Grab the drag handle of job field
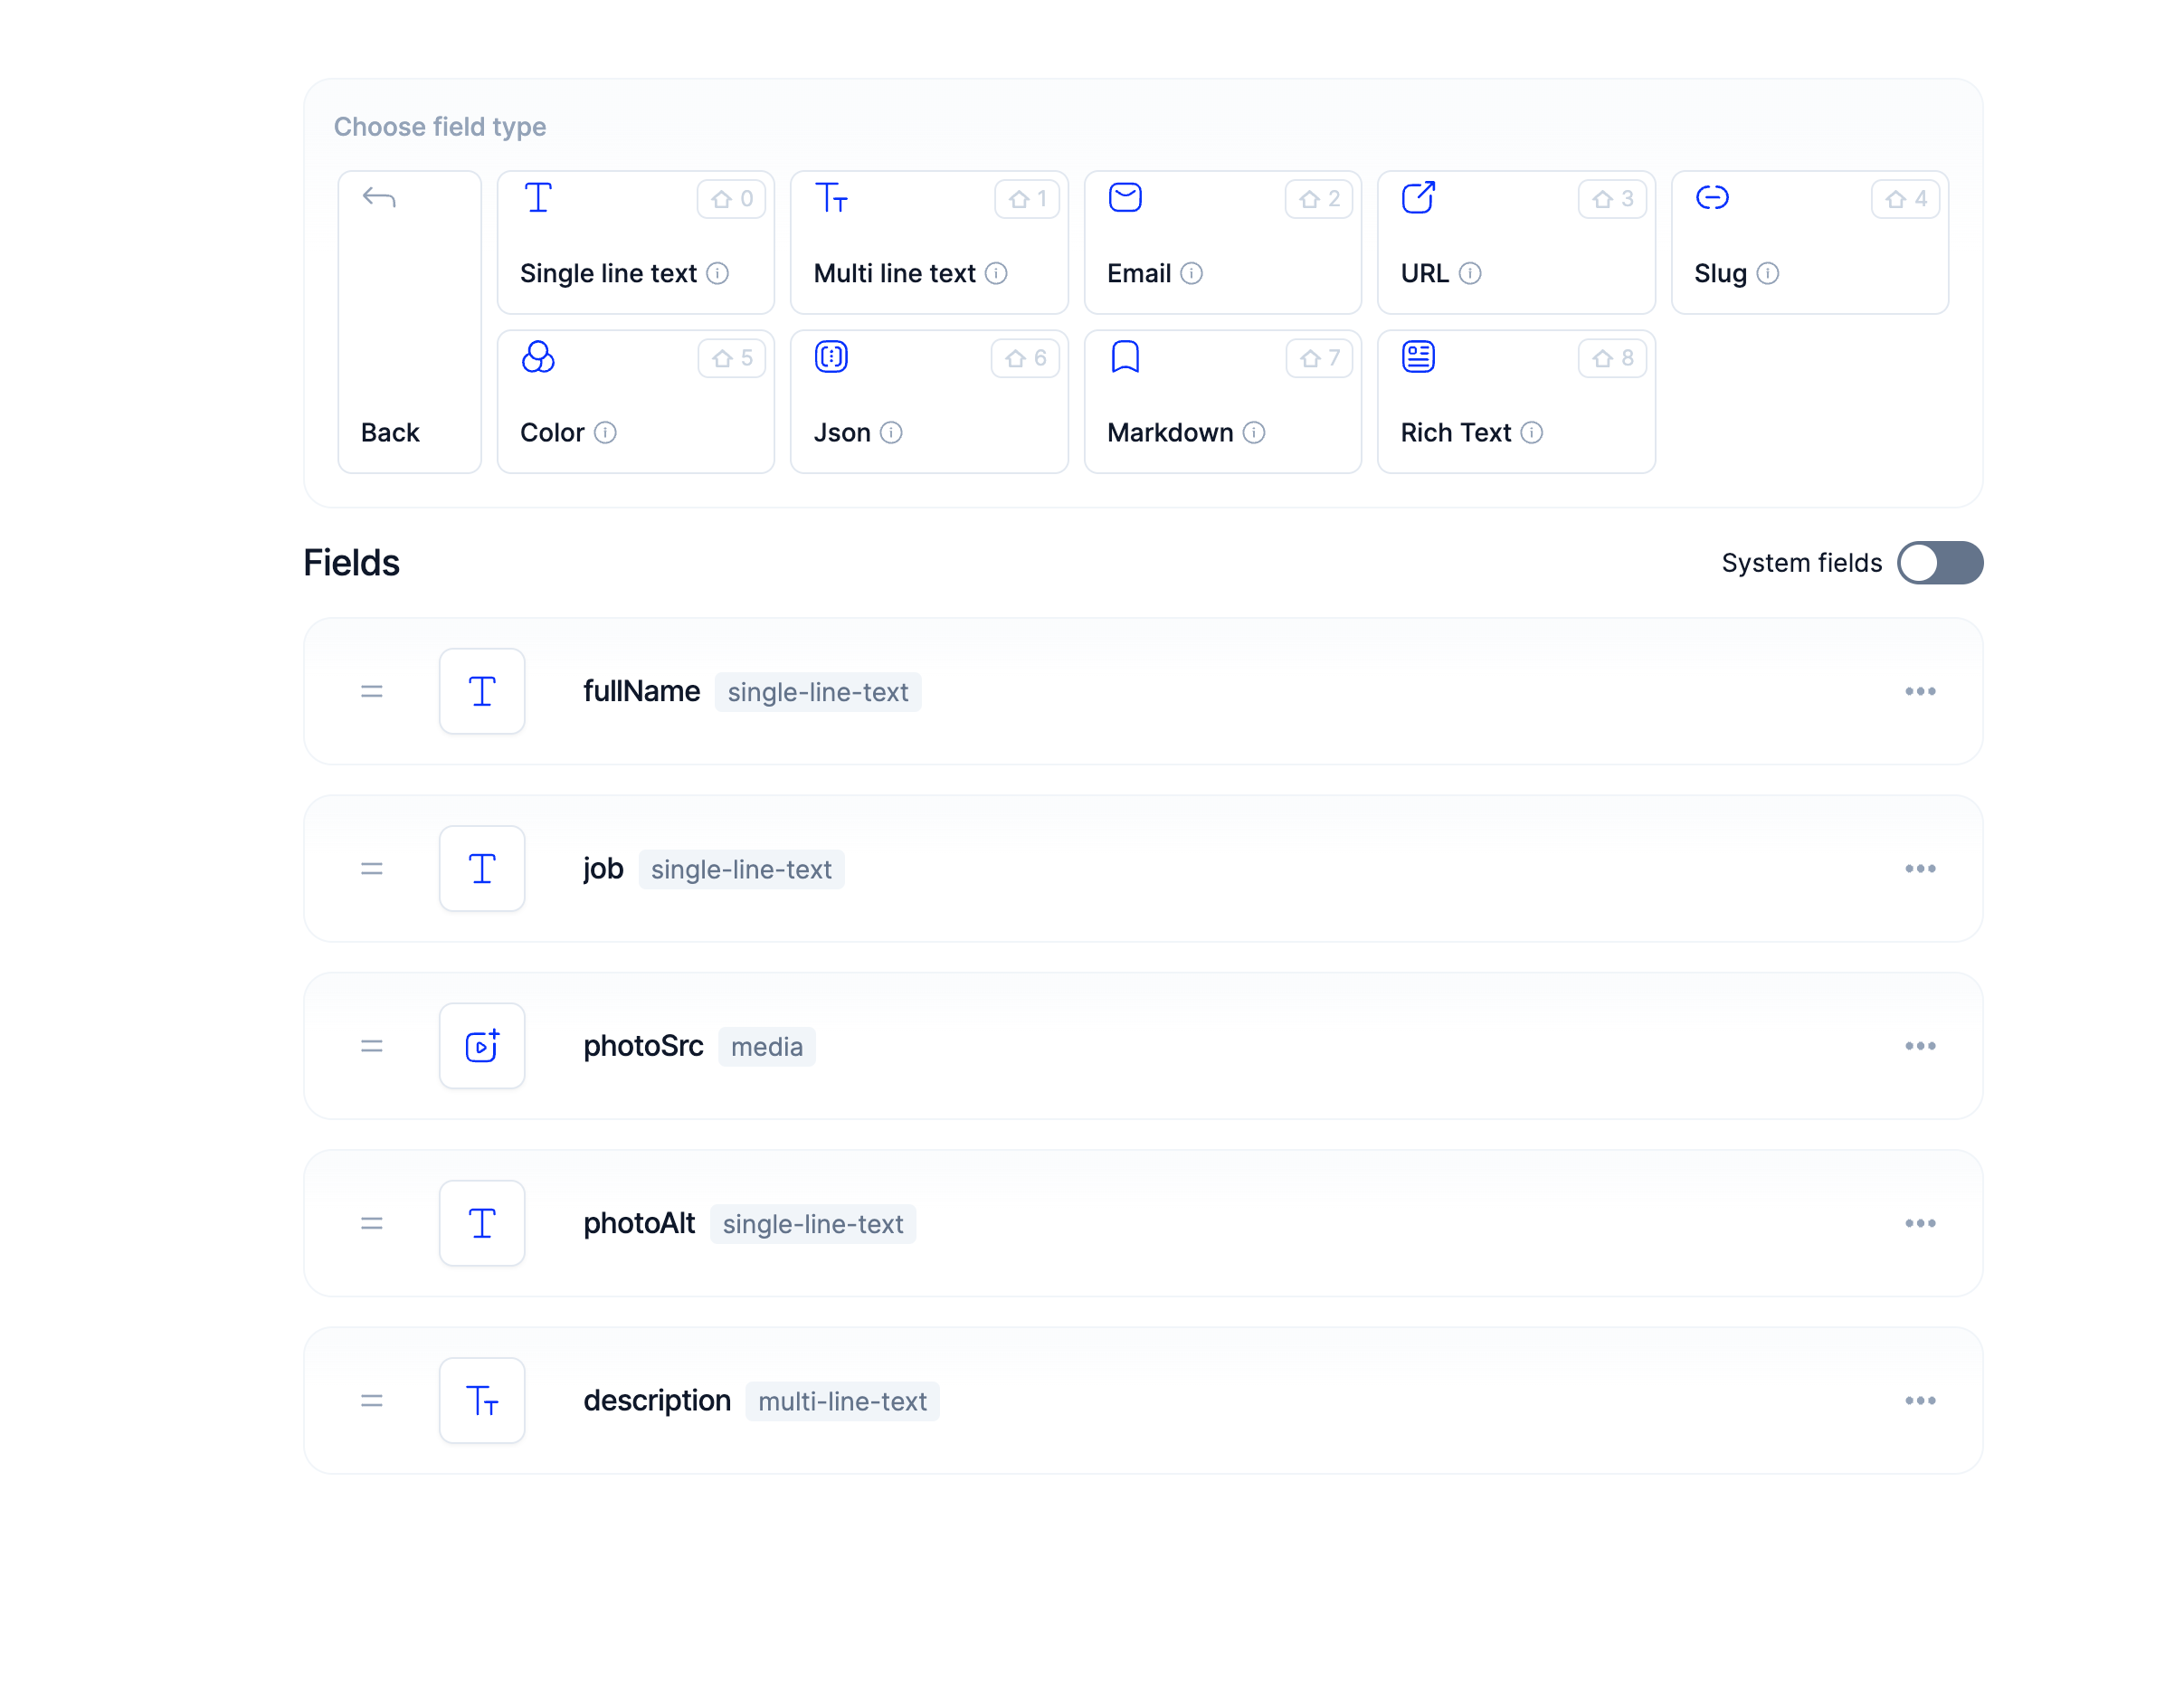This screenshot has width=2184, height=1681. tap(372, 869)
